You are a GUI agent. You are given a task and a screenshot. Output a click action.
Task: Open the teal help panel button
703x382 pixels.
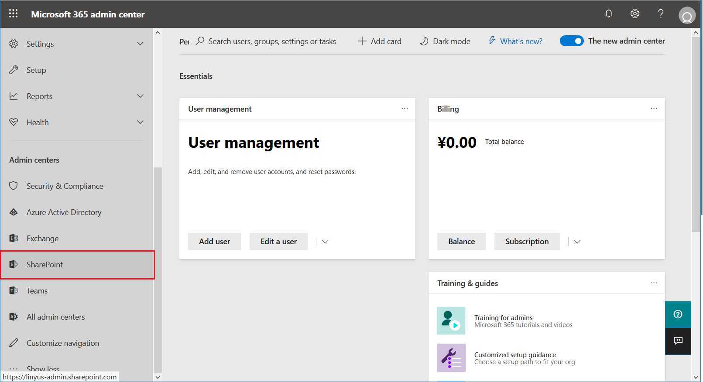click(678, 314)
